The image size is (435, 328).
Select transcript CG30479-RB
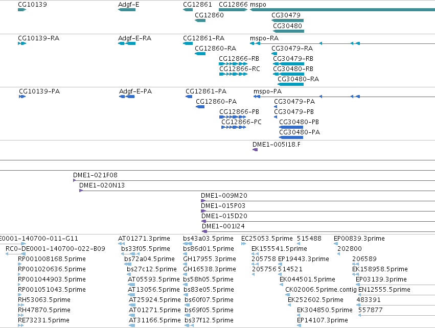pos(288,64)
